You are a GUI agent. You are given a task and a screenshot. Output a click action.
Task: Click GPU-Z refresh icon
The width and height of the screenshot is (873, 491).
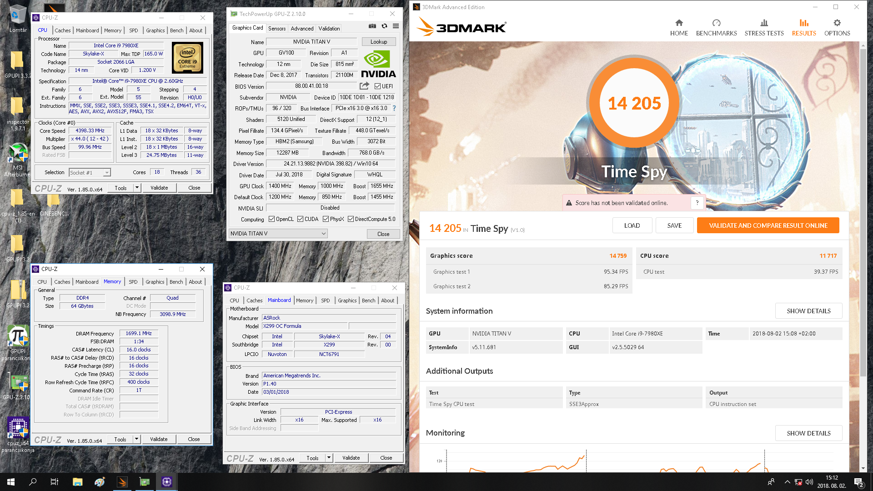coord(384,26)
